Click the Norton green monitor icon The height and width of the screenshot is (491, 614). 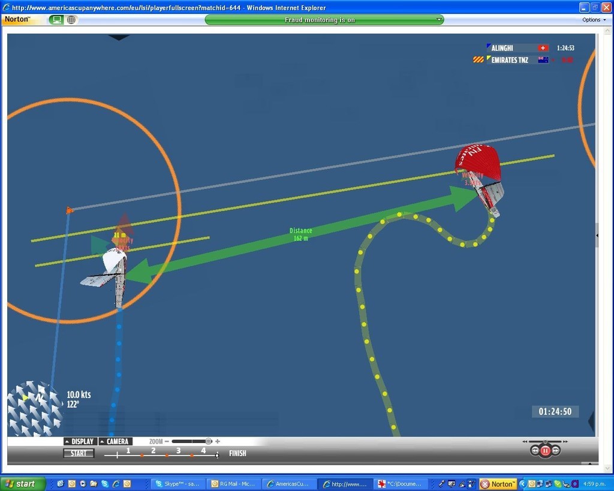pyautogui.click(x=56, y=20)
